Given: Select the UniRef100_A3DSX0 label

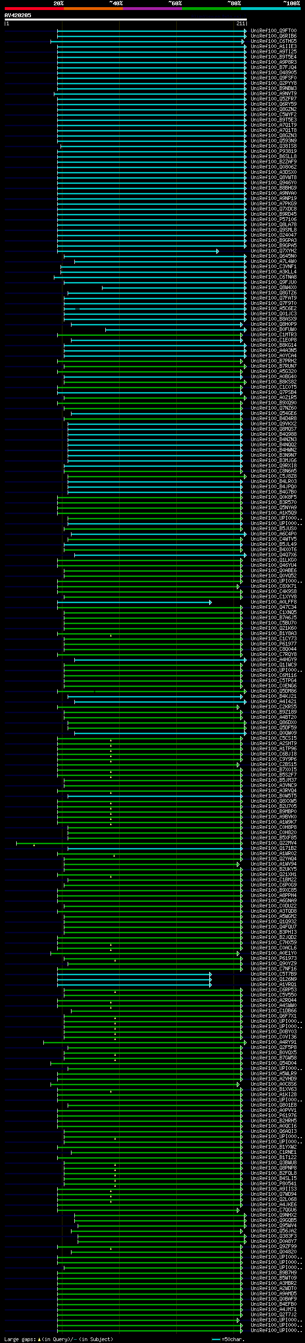Looking at the screenshot, I should pyautogui.click(x=274, y=172).
